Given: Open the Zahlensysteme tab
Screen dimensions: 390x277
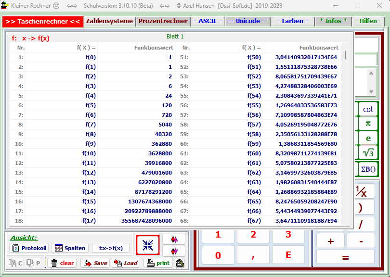Looking at the screenshot, I should click(x=109, y=21).
